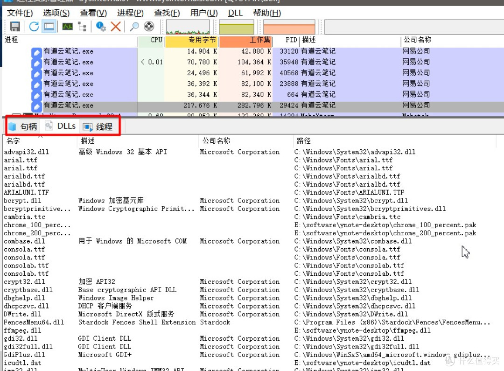Open the System Information graph icon
Screen dimensions: 504x371
(67, 27)
